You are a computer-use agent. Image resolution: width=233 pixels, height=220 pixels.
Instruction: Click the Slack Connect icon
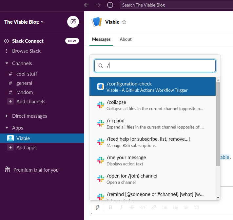(x=7, y=41)
